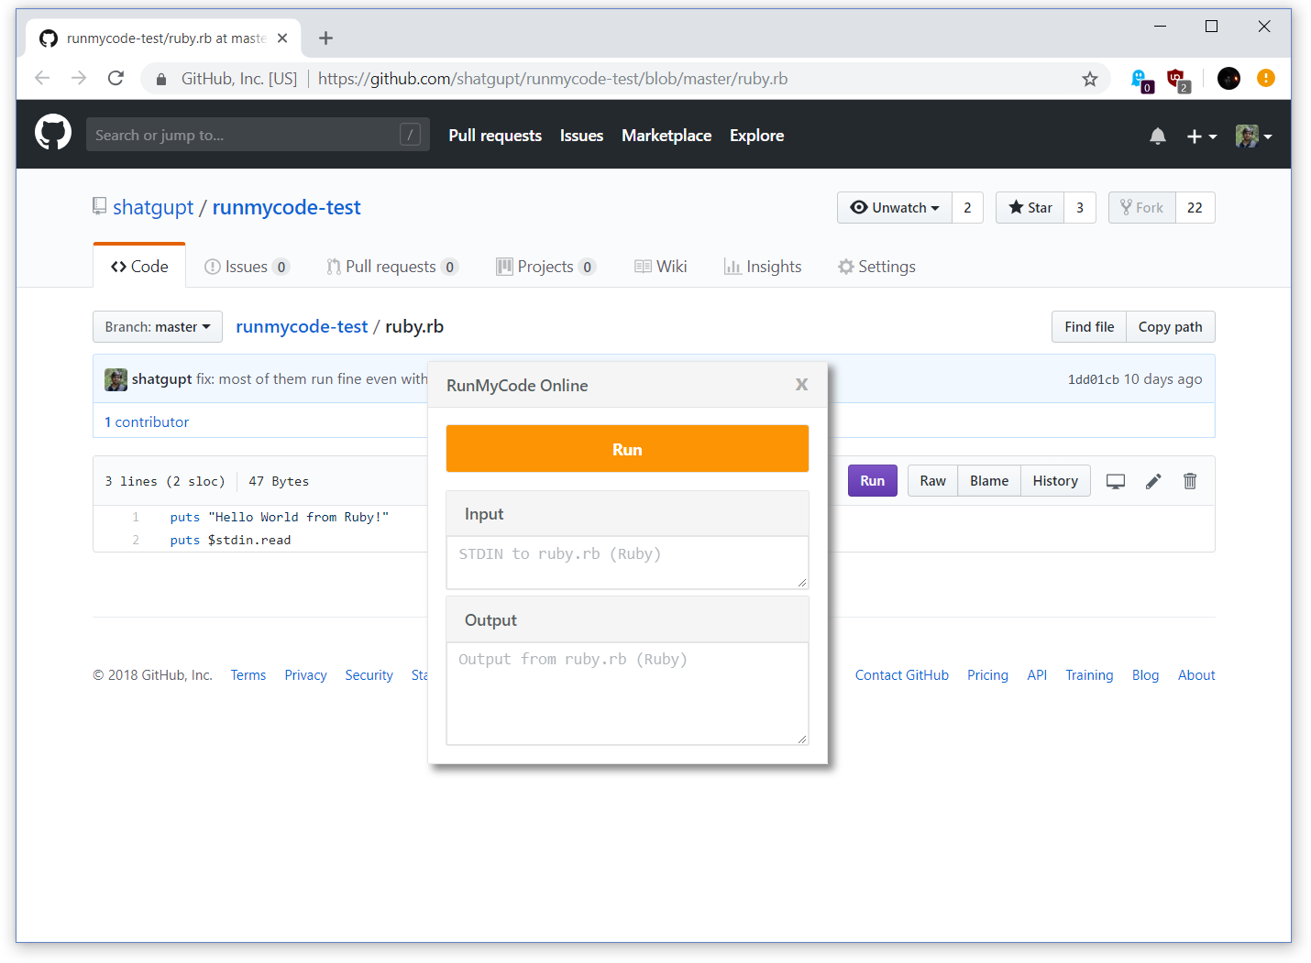Viewport: 1311px width, 963px height.
Task: Open commit 1dd01cb
Action: (1093, 379)
